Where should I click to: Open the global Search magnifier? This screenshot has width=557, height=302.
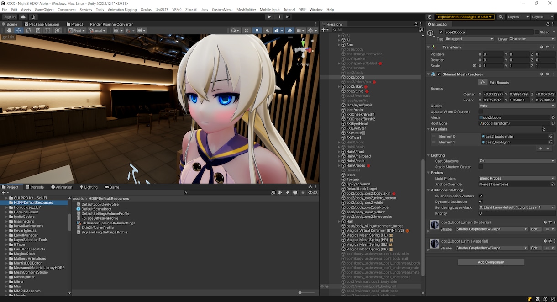[502, 17]
